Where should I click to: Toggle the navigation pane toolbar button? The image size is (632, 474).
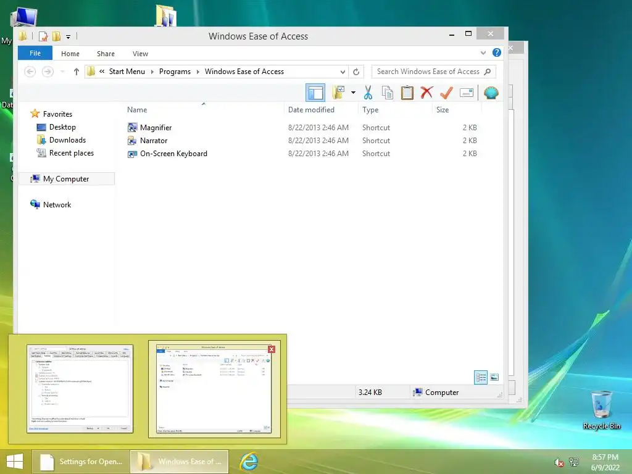(x=315, y=93)
